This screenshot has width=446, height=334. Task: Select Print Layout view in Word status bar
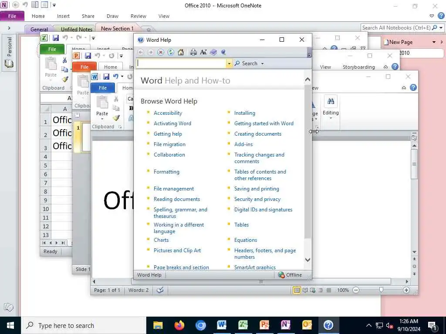[296, 290]
